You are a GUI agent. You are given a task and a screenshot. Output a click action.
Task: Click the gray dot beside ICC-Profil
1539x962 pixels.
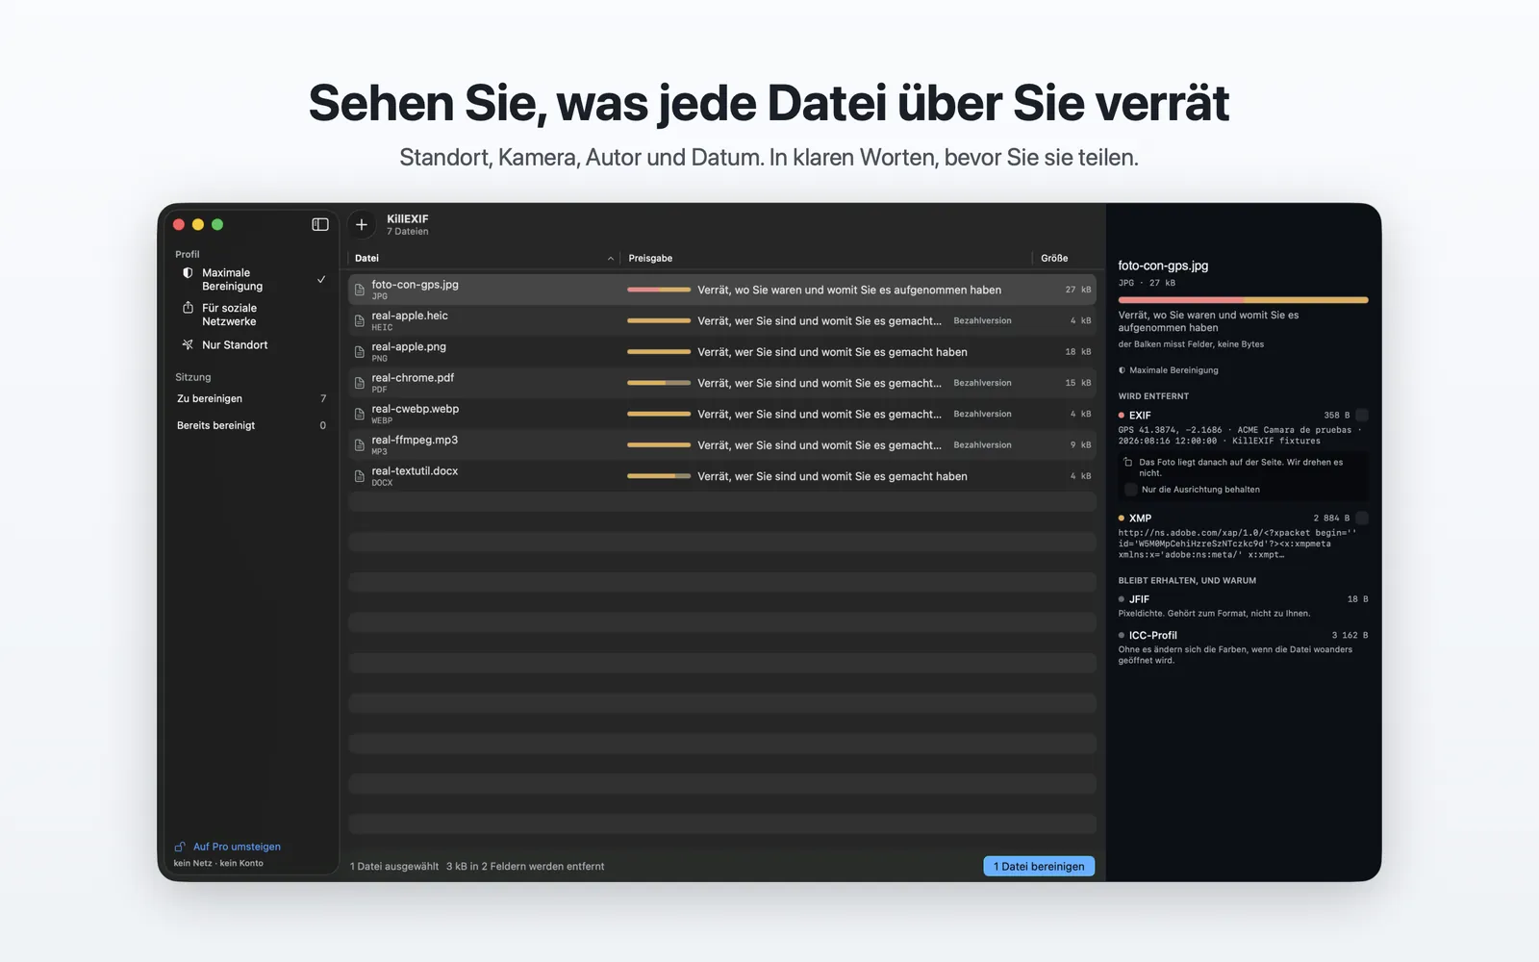click(1122, 635)
